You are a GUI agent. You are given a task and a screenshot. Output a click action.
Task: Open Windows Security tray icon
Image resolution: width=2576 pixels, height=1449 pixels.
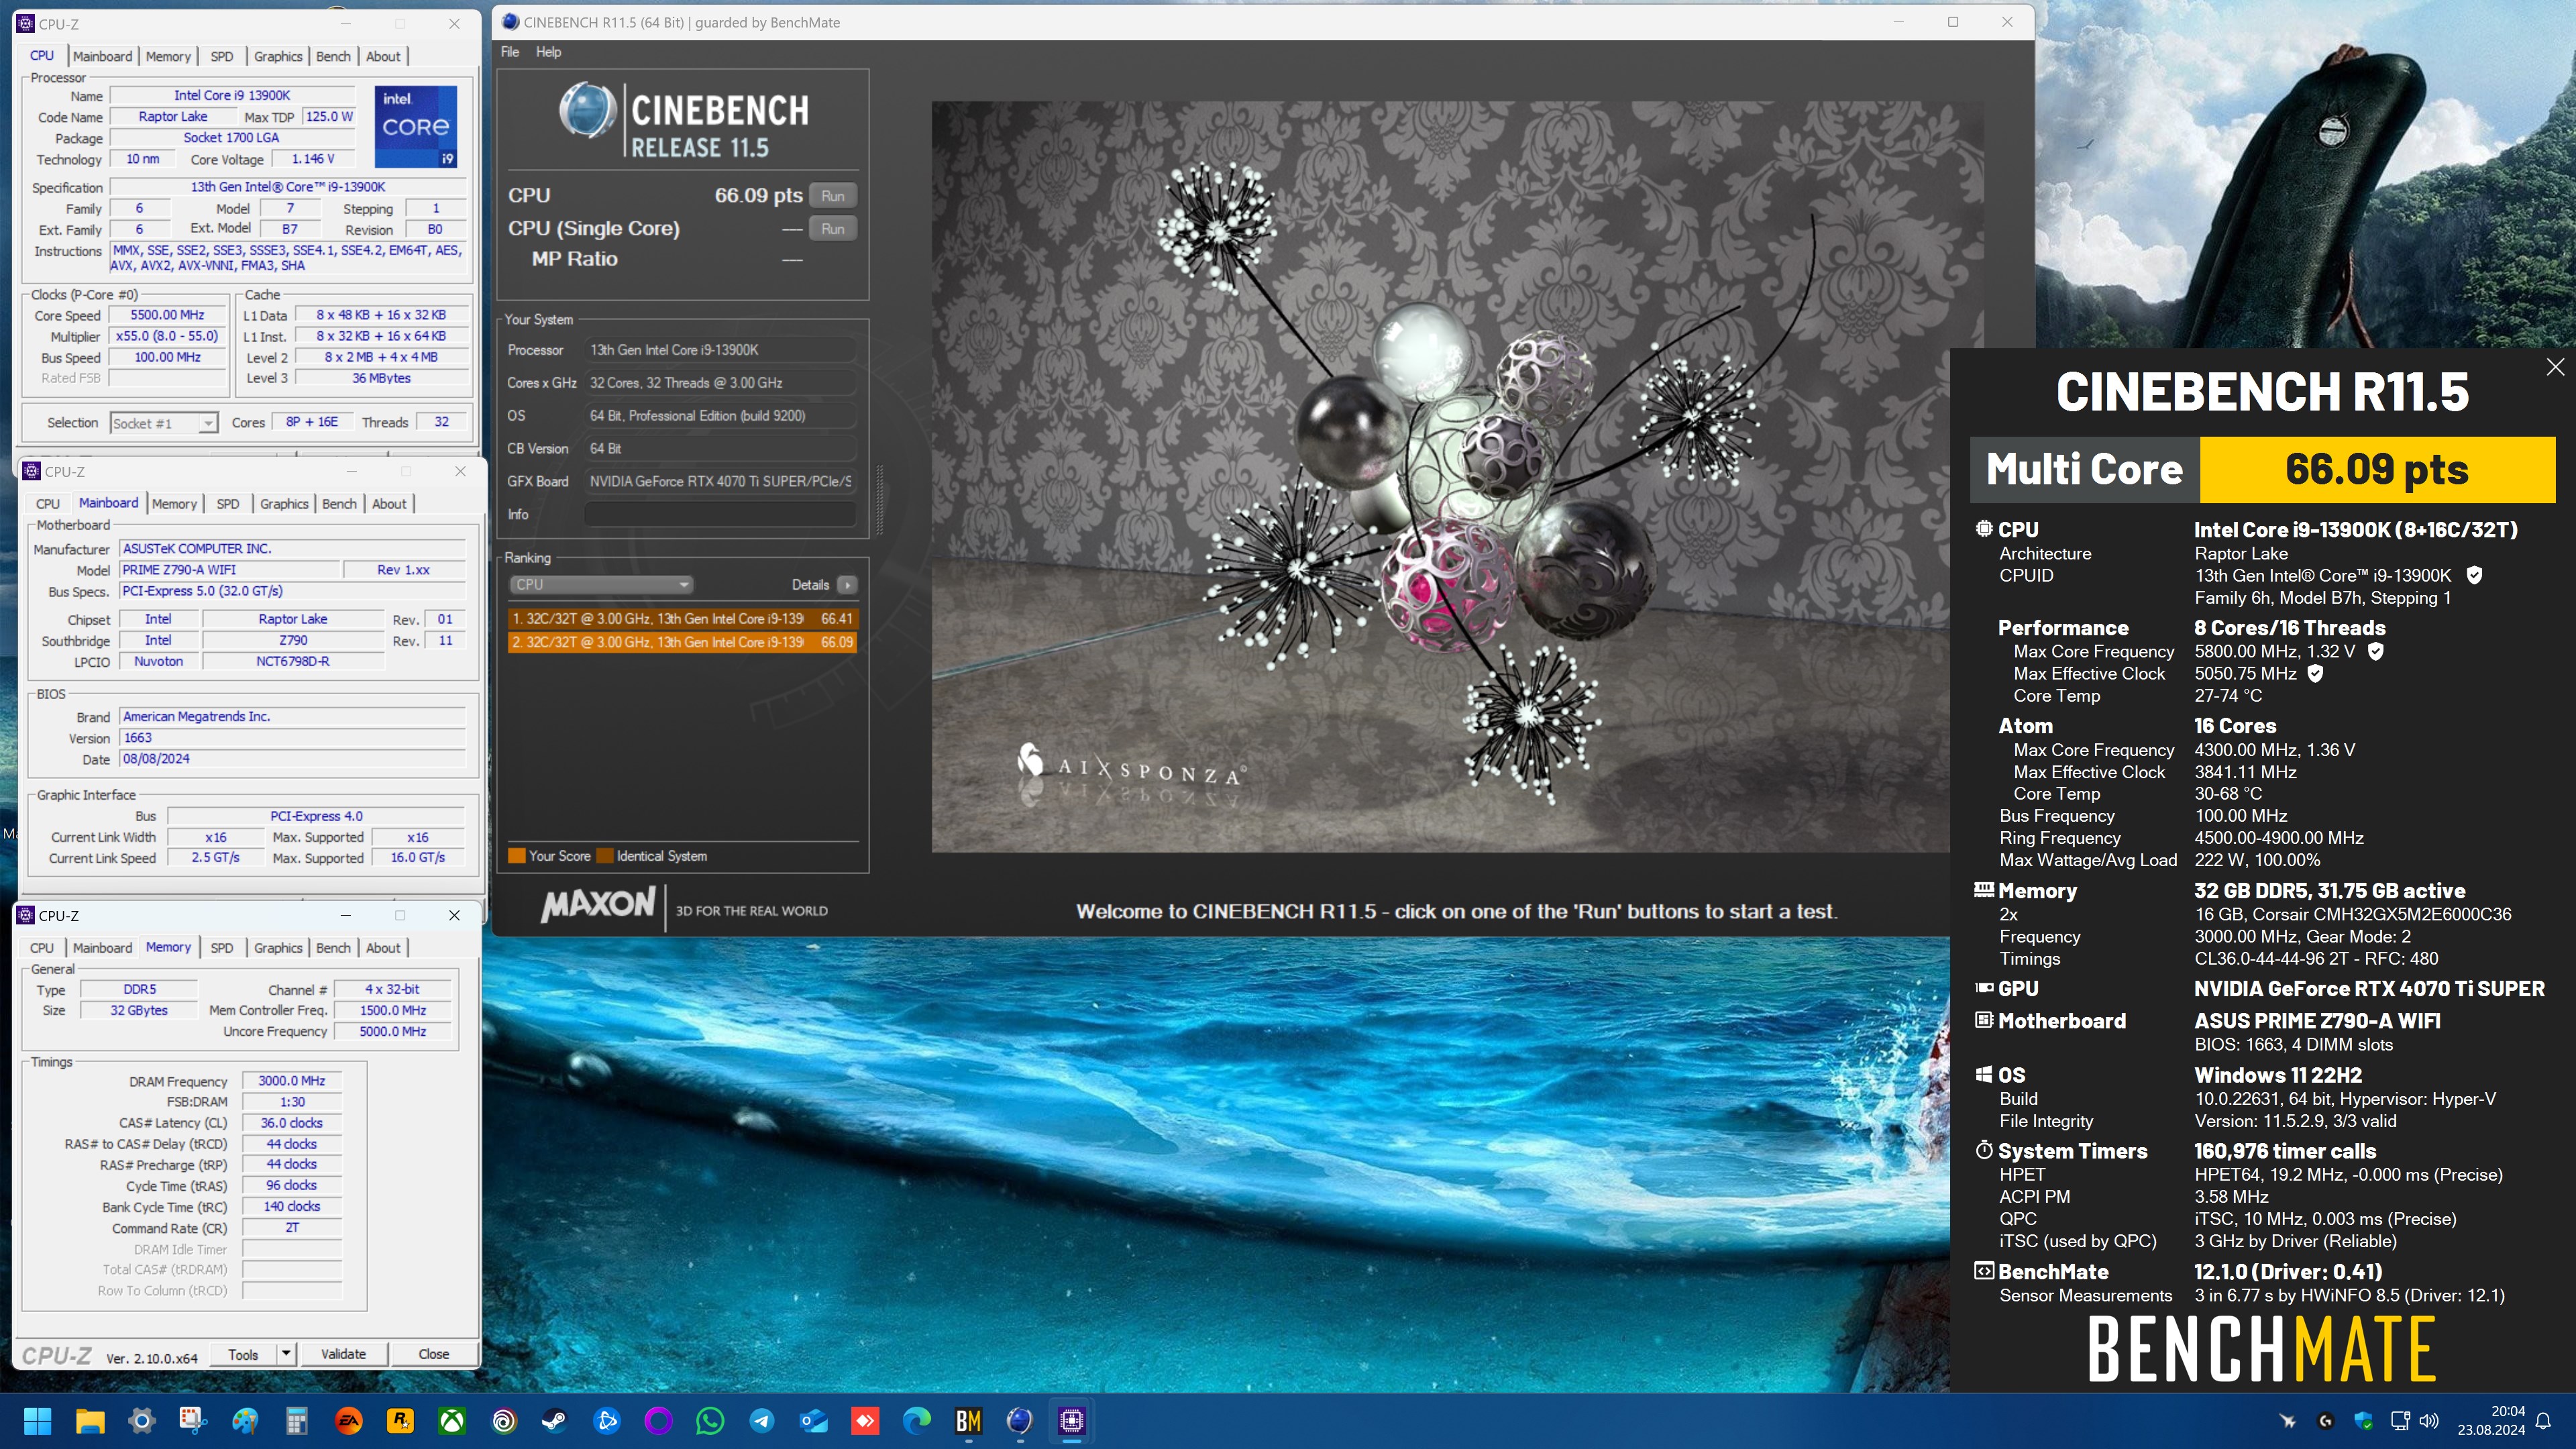[x=2363, y=1421]
